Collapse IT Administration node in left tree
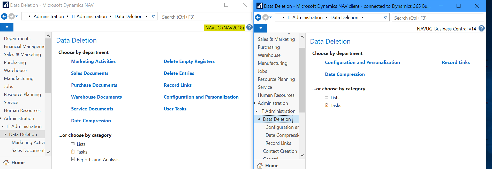 [x=3, y=126]
